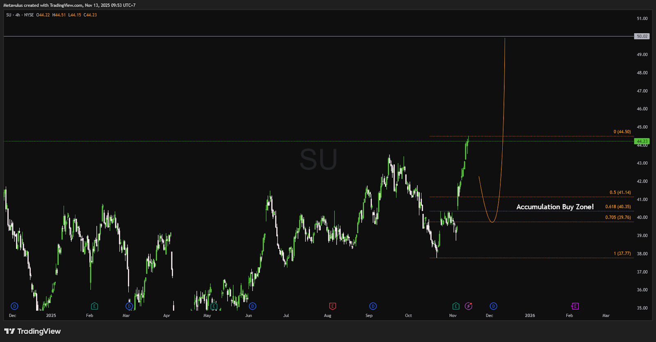The width and height of the screenshot is (656, 342).
Task: Click the green earnings icon near May
Action: point(214,306)
